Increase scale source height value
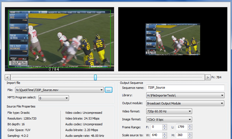This screenshot has width=232, height=139. pyautogui.click(x=190, y=134)
